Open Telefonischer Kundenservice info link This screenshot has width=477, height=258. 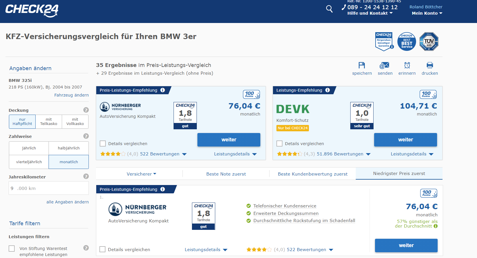285,206
